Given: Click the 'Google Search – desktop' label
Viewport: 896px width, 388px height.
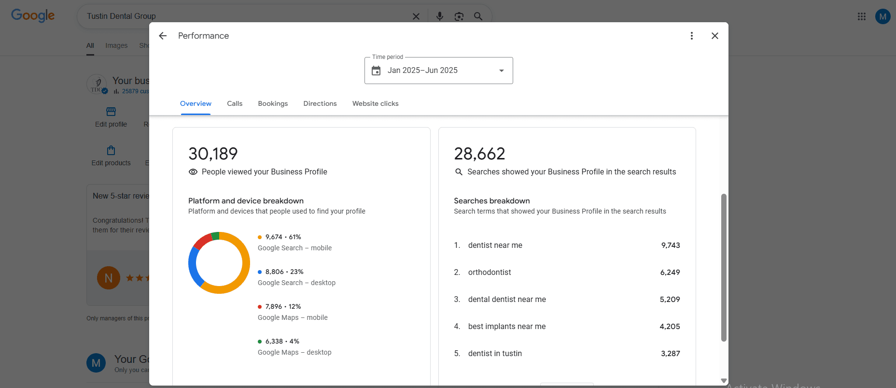Looking at the screenshot, I should tap(296, 283).
